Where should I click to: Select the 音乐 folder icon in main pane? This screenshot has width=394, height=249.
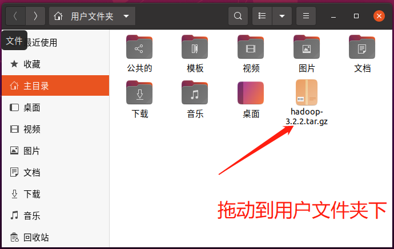tap(195, 92)
